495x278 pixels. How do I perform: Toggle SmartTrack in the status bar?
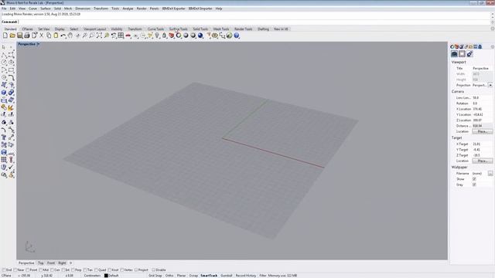click(x=209, y=276)
